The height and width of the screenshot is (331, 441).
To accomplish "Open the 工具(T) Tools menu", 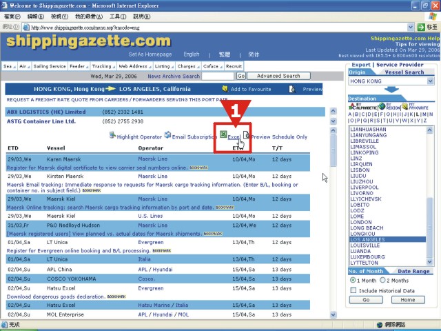I will pos(118,17).
